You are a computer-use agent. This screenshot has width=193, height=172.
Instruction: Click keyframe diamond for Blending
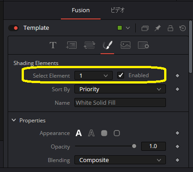[x=177, y=160]
